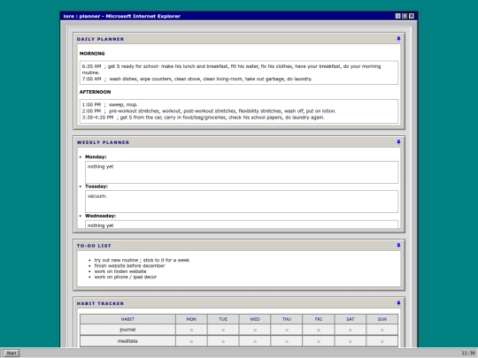Click the 'DAILY PLANNER' heading
Screen dimensions: 478x358
tap(100, 39)
